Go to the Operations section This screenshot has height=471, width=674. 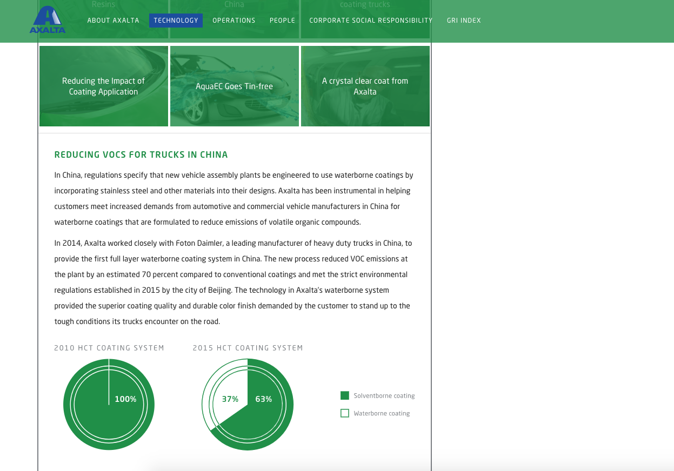(x=234, y=21)
